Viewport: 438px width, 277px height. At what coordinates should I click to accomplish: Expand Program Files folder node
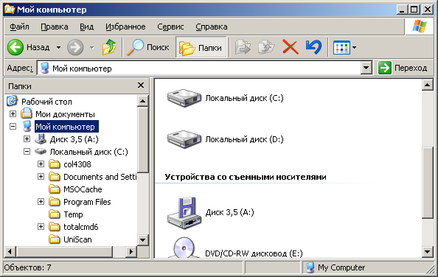click(41, 201)
